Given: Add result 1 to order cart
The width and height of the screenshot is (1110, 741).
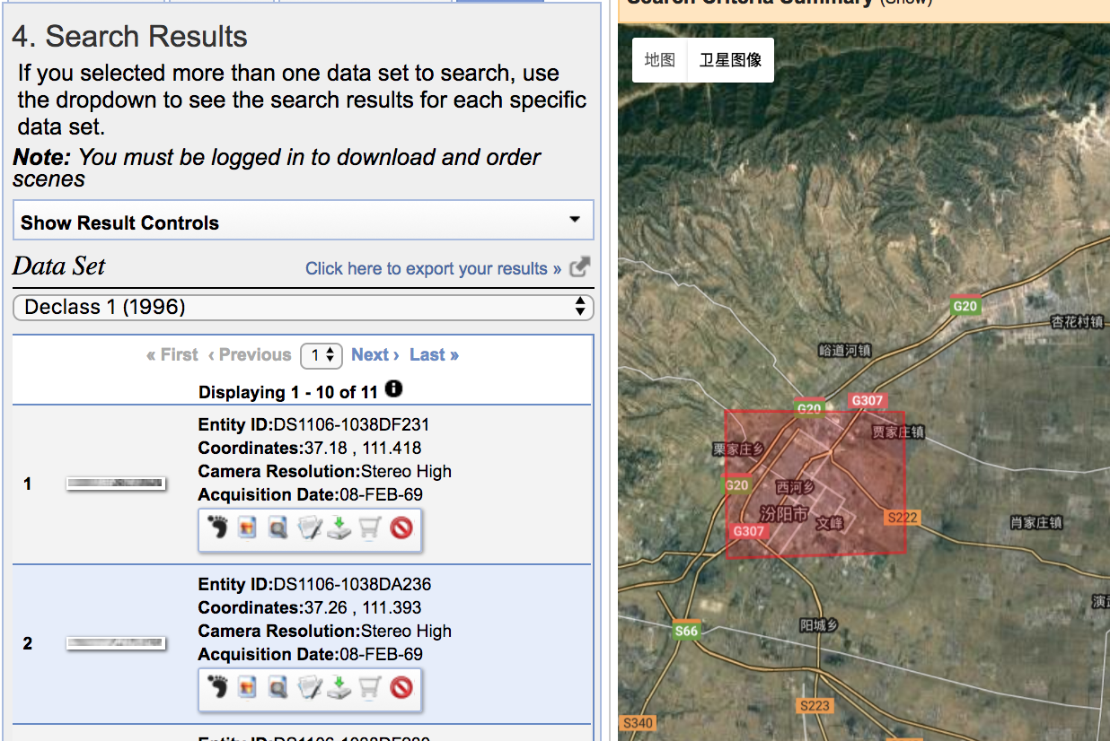Looking at the screenshot, I should (370, 528).
